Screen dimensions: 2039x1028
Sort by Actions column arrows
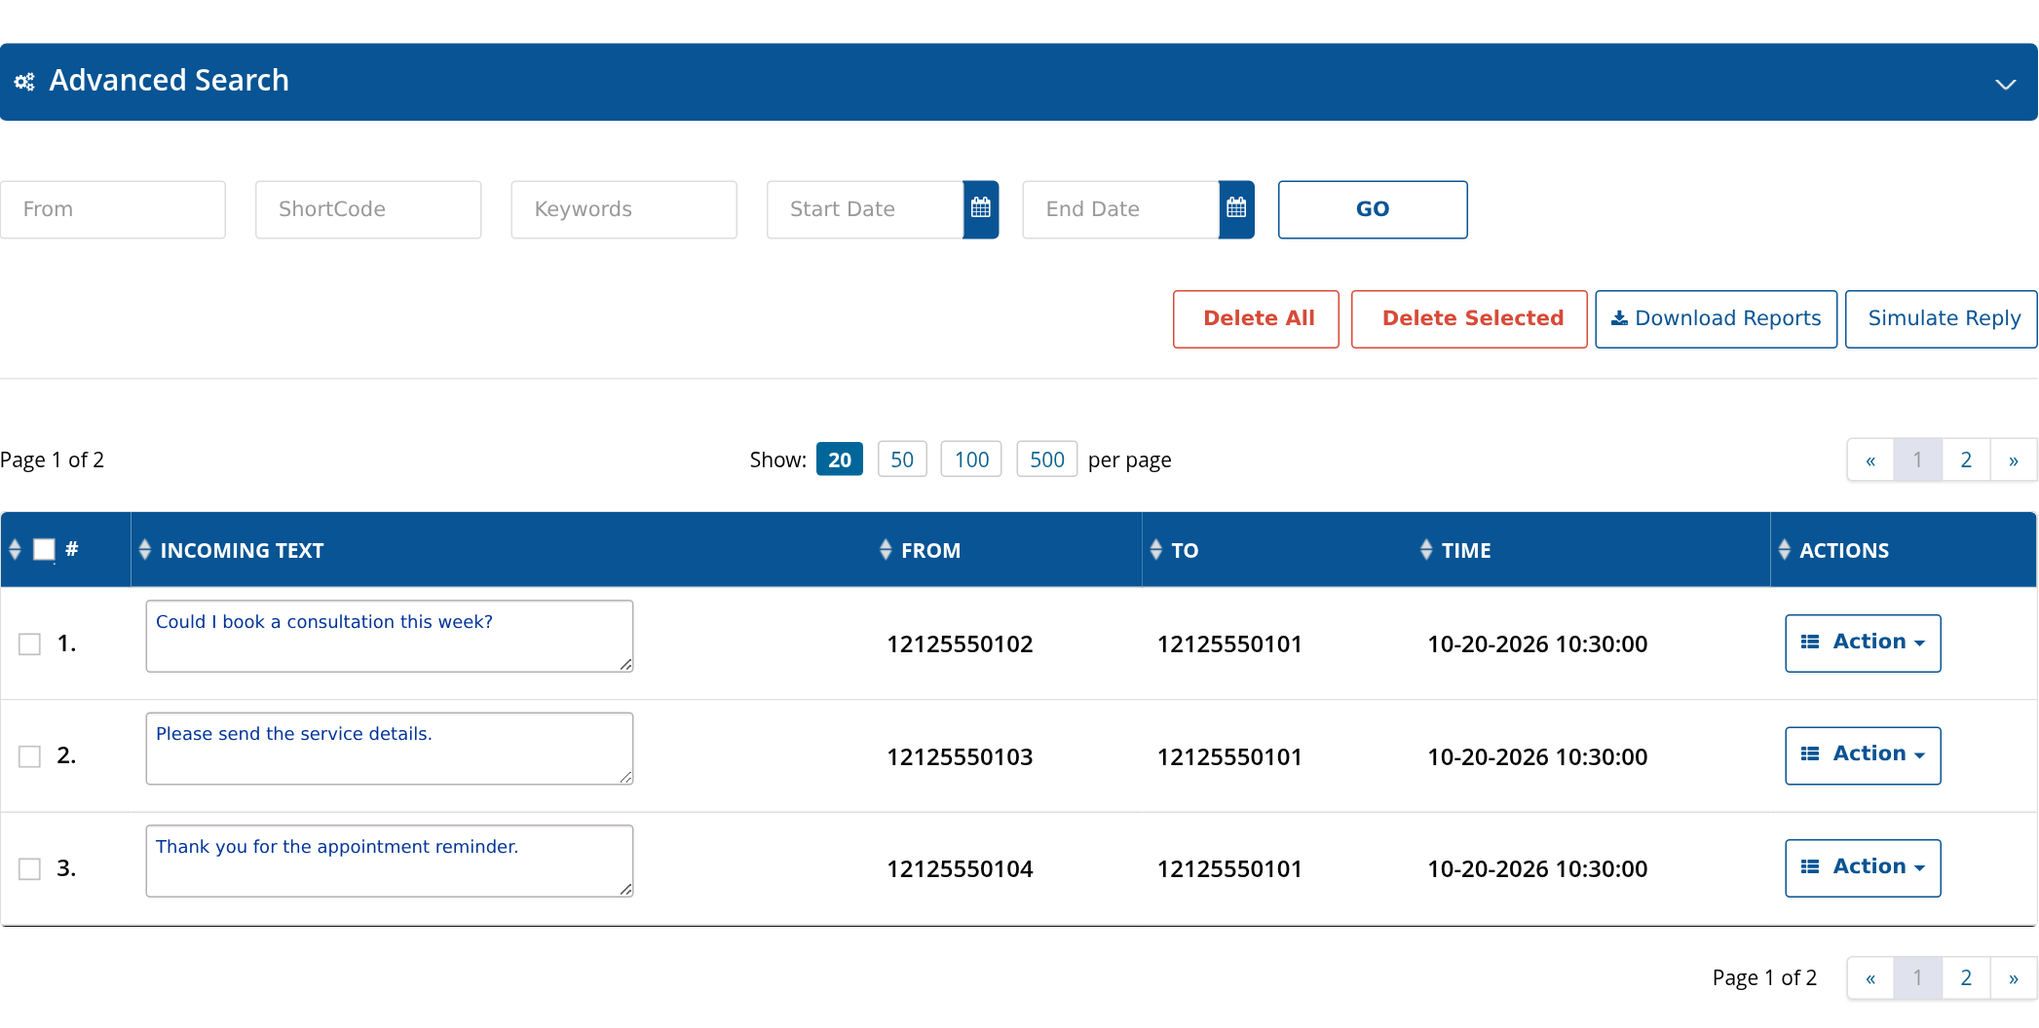pos(1785,550)
